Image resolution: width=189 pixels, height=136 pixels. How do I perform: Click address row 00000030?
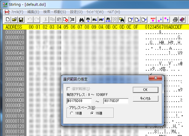click(15, 48)
